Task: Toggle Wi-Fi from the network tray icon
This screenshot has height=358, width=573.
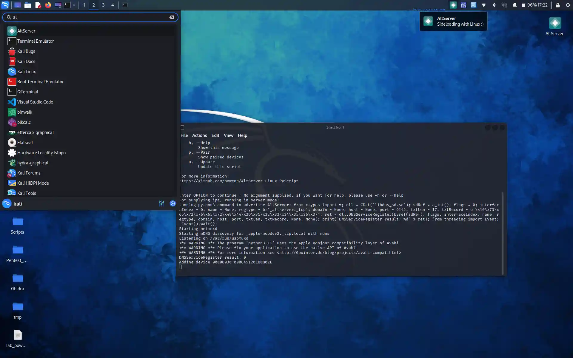Action: pyautogui.click(x=484, y=5)
